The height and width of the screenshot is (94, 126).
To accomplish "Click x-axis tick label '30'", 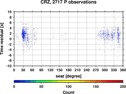I will tap(23, 70).
